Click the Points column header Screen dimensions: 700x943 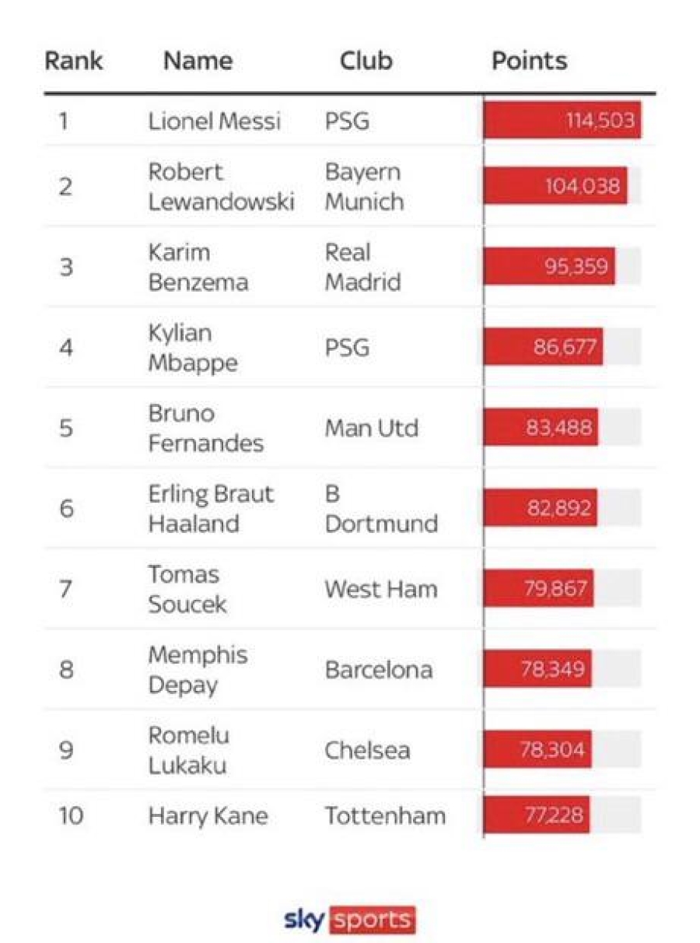(529, 61)
